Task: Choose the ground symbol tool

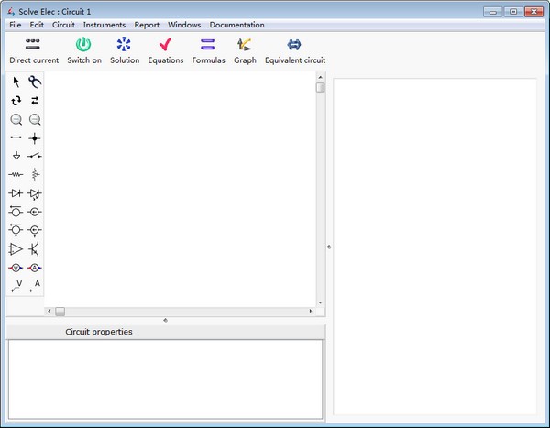Action: (x=16, y=156)
